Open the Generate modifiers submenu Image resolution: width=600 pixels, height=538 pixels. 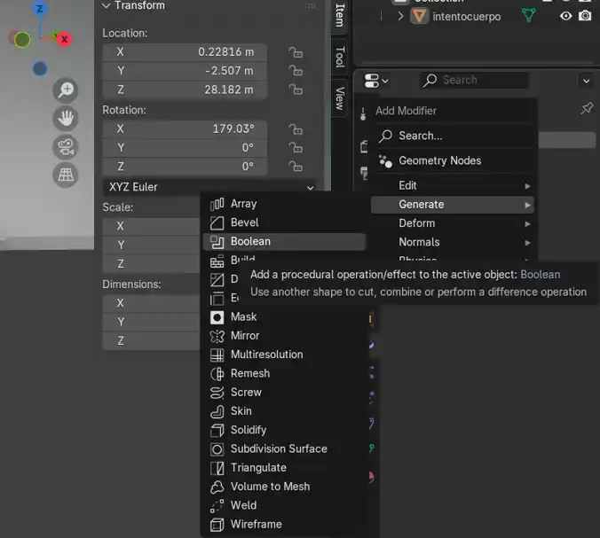click(x=453, y=205)
